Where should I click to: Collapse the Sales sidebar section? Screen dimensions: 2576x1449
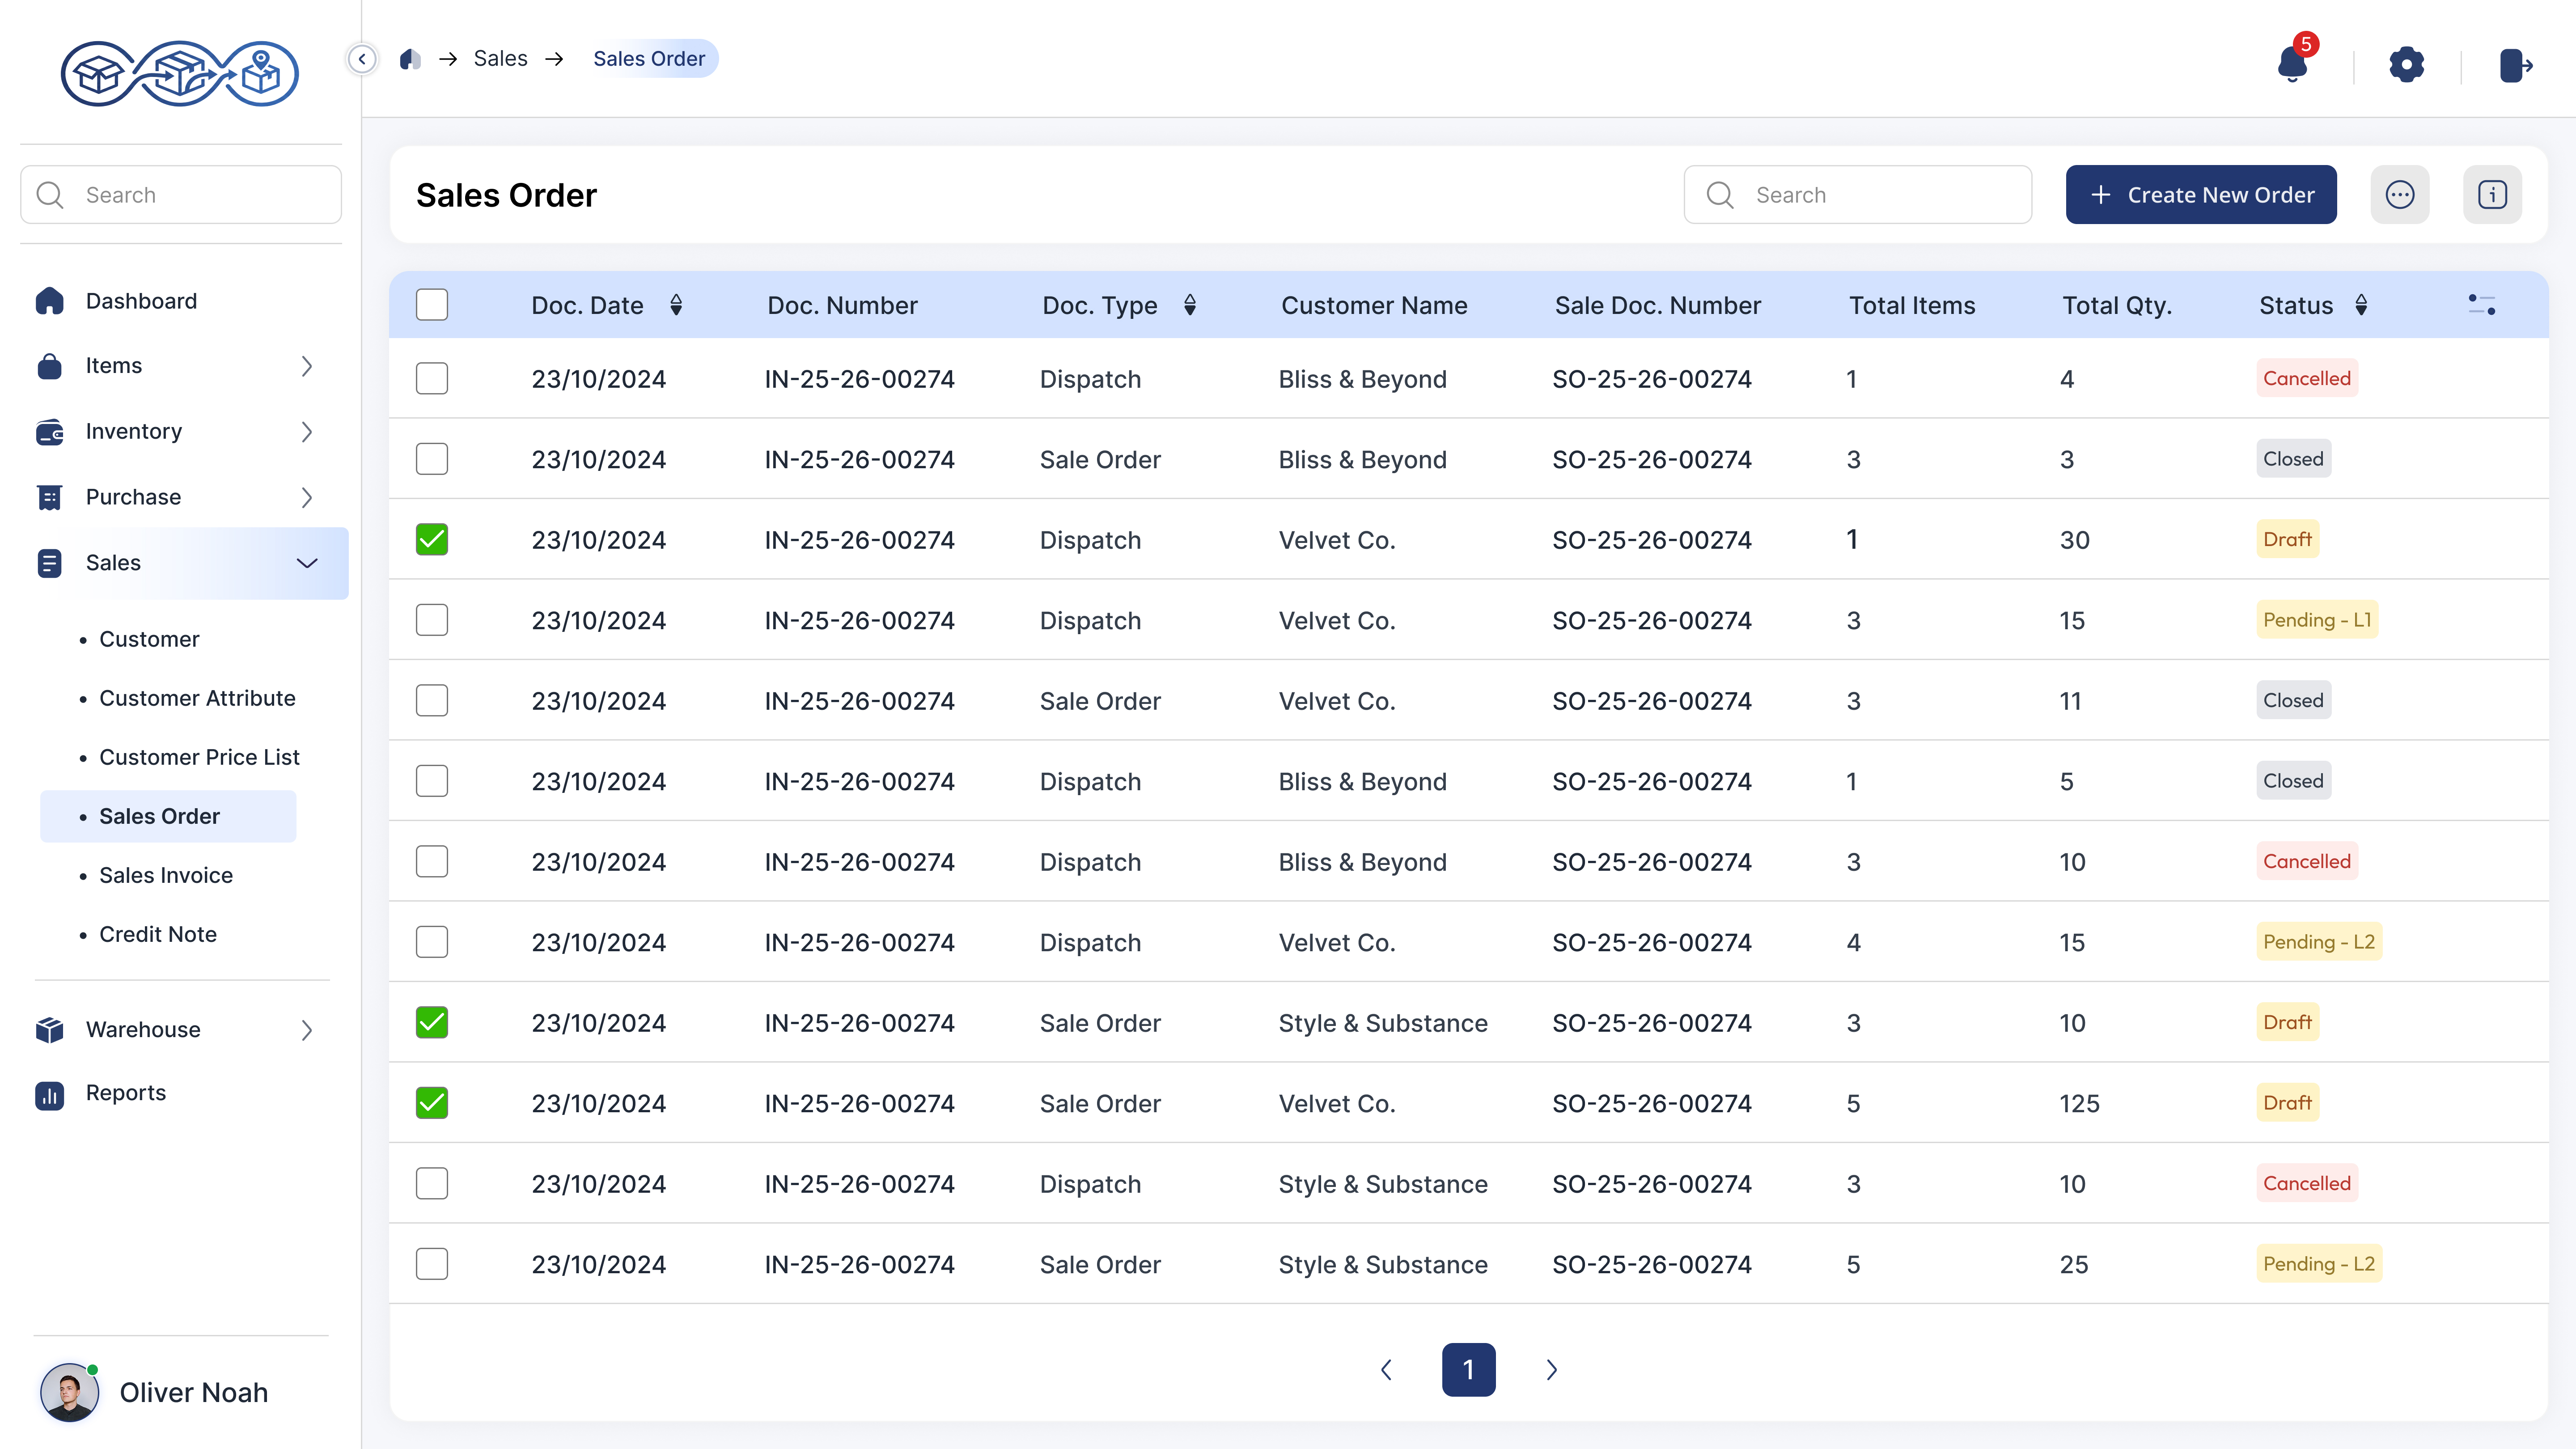click(x=306, y=563)
